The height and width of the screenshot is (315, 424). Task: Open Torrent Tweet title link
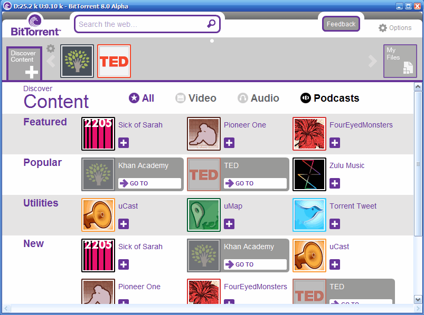point(353,206)
